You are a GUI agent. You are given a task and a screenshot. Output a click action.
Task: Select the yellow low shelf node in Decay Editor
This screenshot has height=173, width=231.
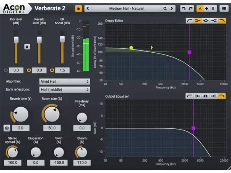click(x=131, y=48)
